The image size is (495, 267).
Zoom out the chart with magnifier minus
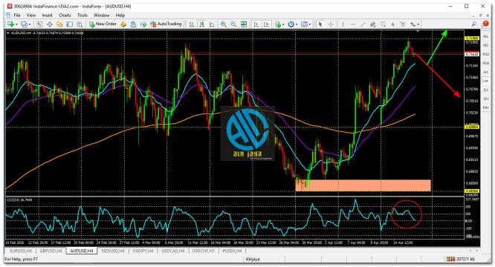[x=233, y=24]
